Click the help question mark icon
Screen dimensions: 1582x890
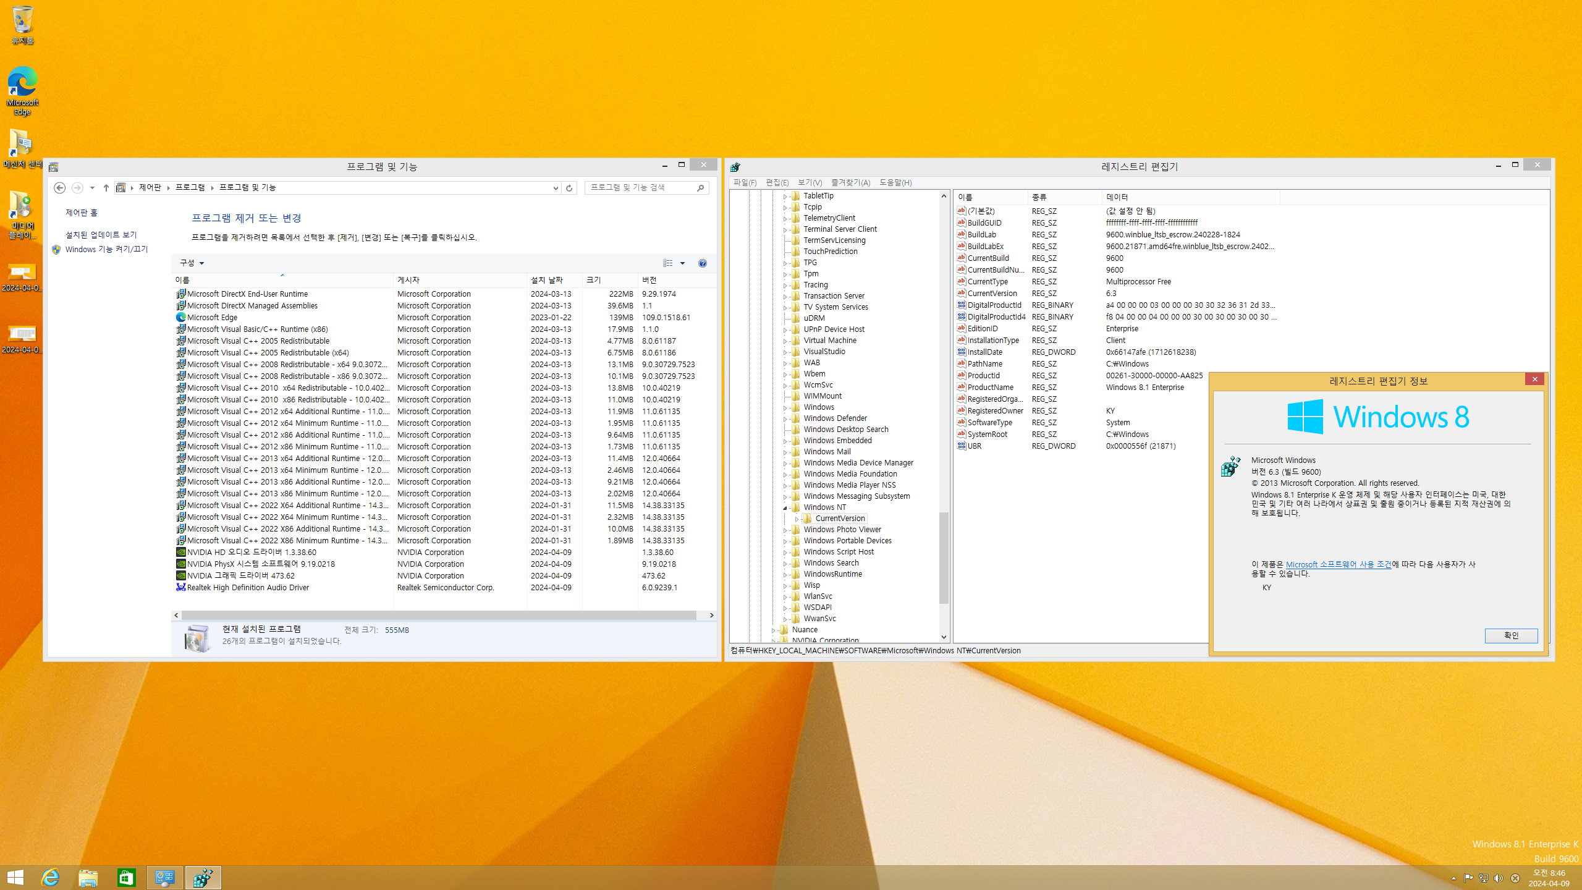coord(702,263)
